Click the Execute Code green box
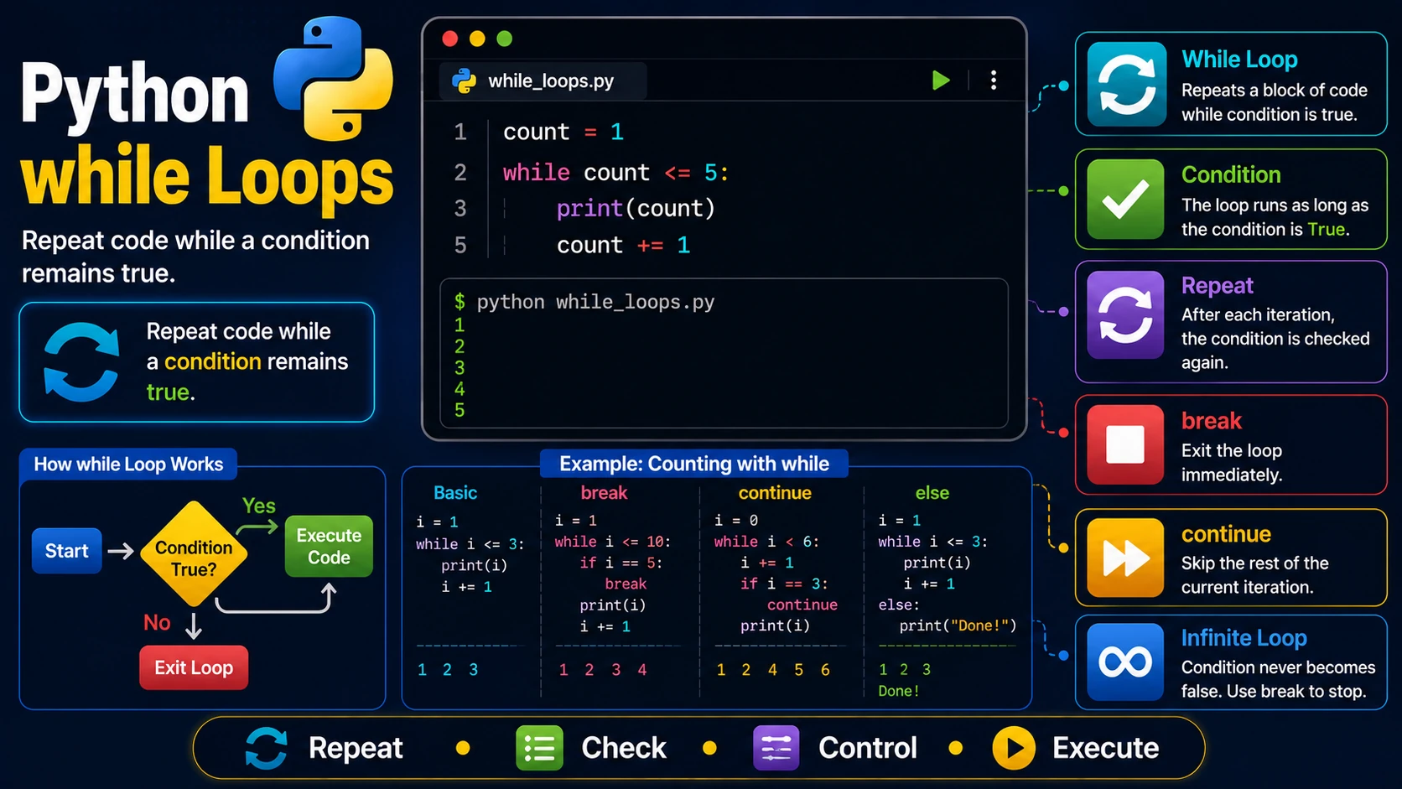Viewport: 1402px width, 789px height. click(x=329, y=546)
